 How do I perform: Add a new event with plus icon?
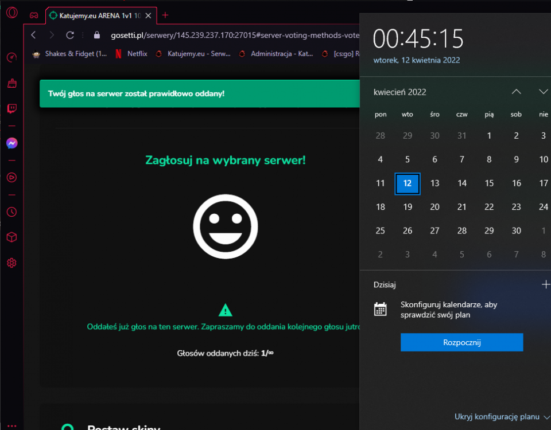tap(546, 284)
